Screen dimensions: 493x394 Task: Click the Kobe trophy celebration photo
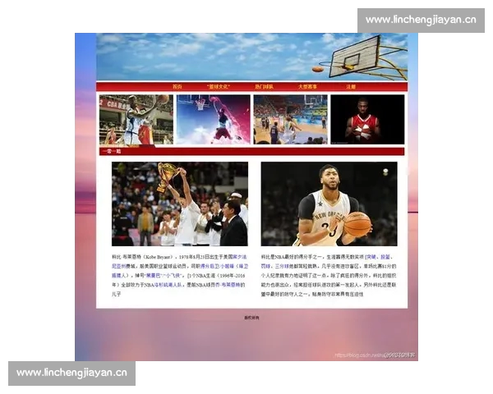coord(180,204)
